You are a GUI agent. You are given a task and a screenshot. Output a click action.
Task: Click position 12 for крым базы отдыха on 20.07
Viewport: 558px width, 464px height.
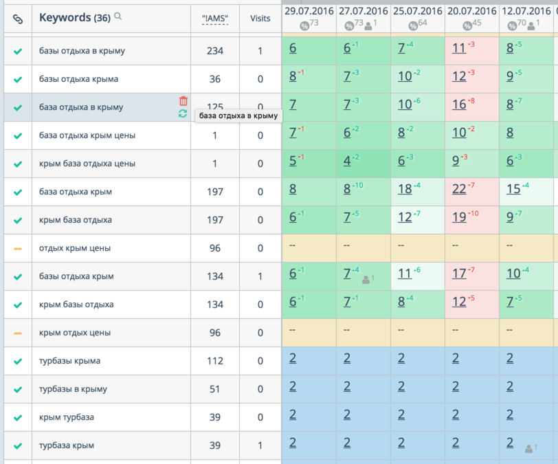coord(459,302)
